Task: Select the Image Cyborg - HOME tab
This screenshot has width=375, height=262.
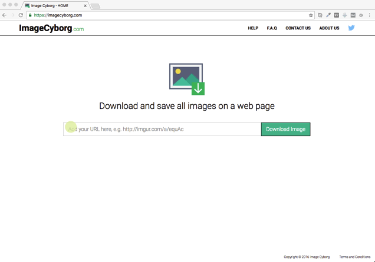Action: click(x=55, y=5)
